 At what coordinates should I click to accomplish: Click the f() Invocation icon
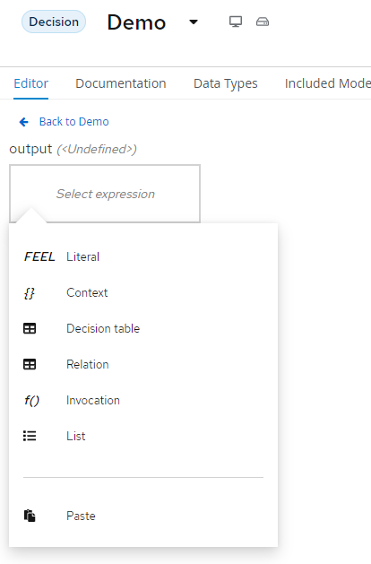pyautogui.click(x=31, y=400)
